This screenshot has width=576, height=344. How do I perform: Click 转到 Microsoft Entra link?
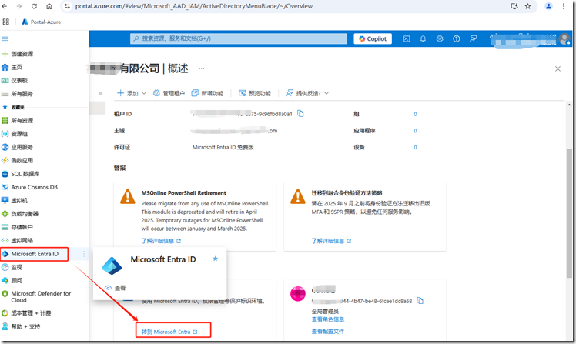169,332
